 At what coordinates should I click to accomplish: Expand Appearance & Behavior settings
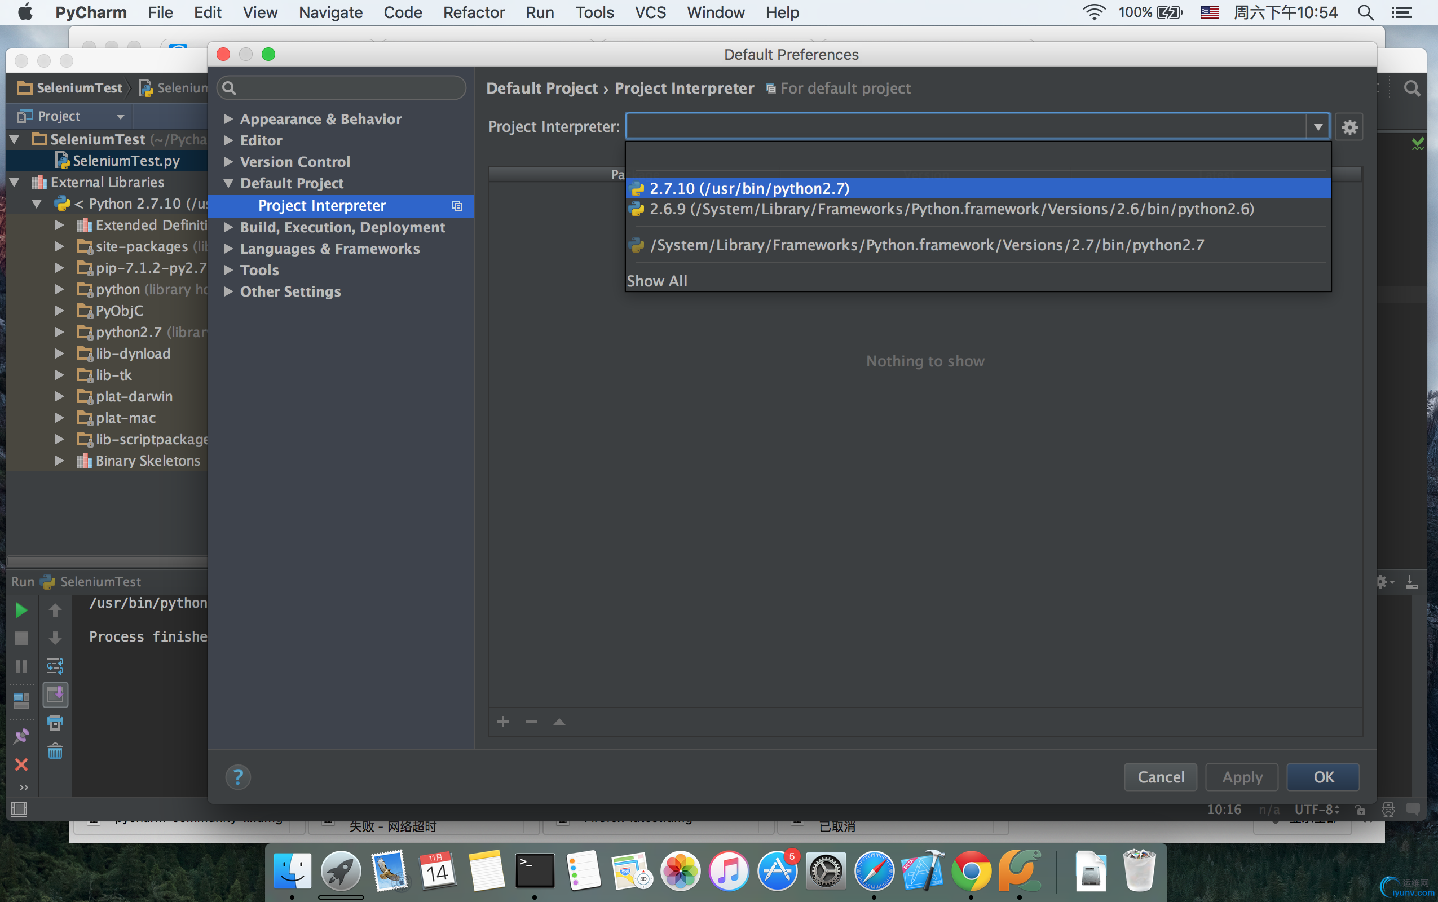click(x=228, y=119)
